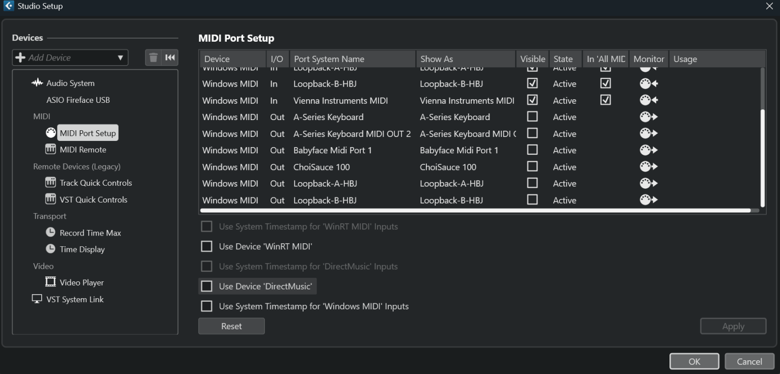The image size is (780, 374).
Task: Select the VST System Link monitor icon
Action: coord(37,299)
